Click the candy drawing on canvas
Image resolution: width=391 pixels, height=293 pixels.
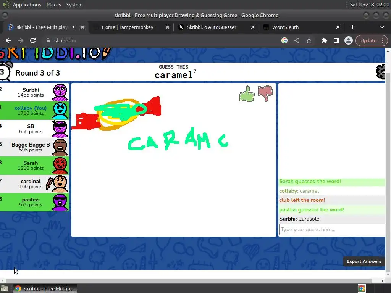point(116,113)
